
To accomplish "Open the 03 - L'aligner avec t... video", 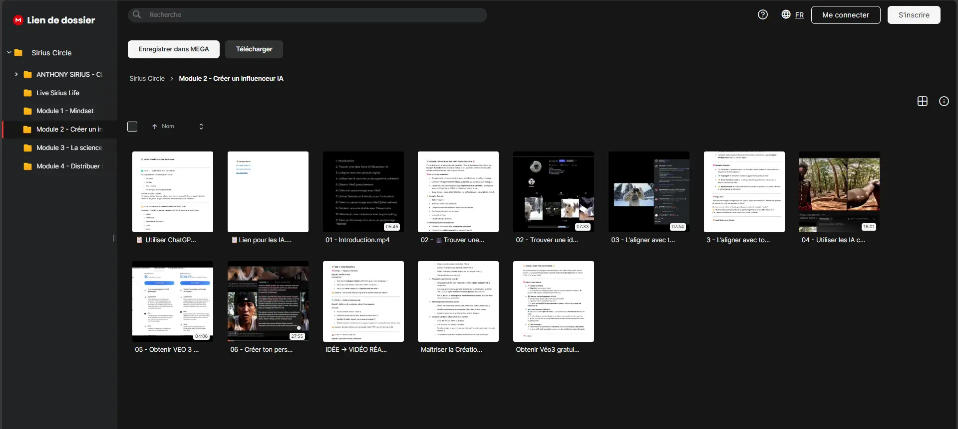I will coord(649,192).
